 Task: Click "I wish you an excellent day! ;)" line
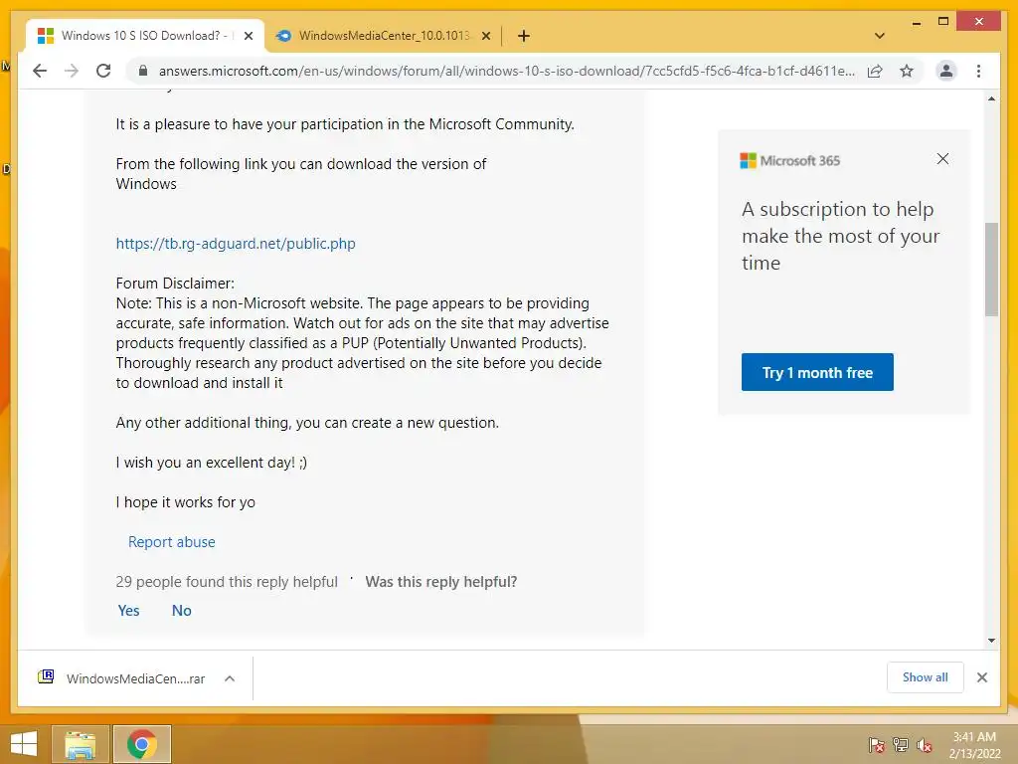(x=211, y=463)
